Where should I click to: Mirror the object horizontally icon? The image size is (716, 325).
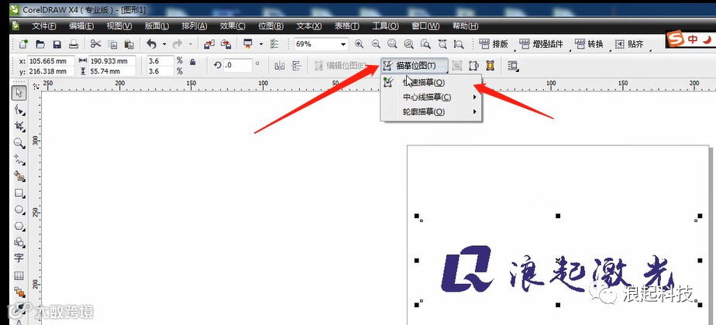tap(280, 66)
